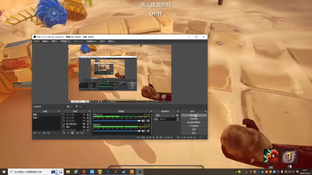The image size is (312, 175).
Task: Enable 工作室模式 in controls
Action: tap(194, 126)
